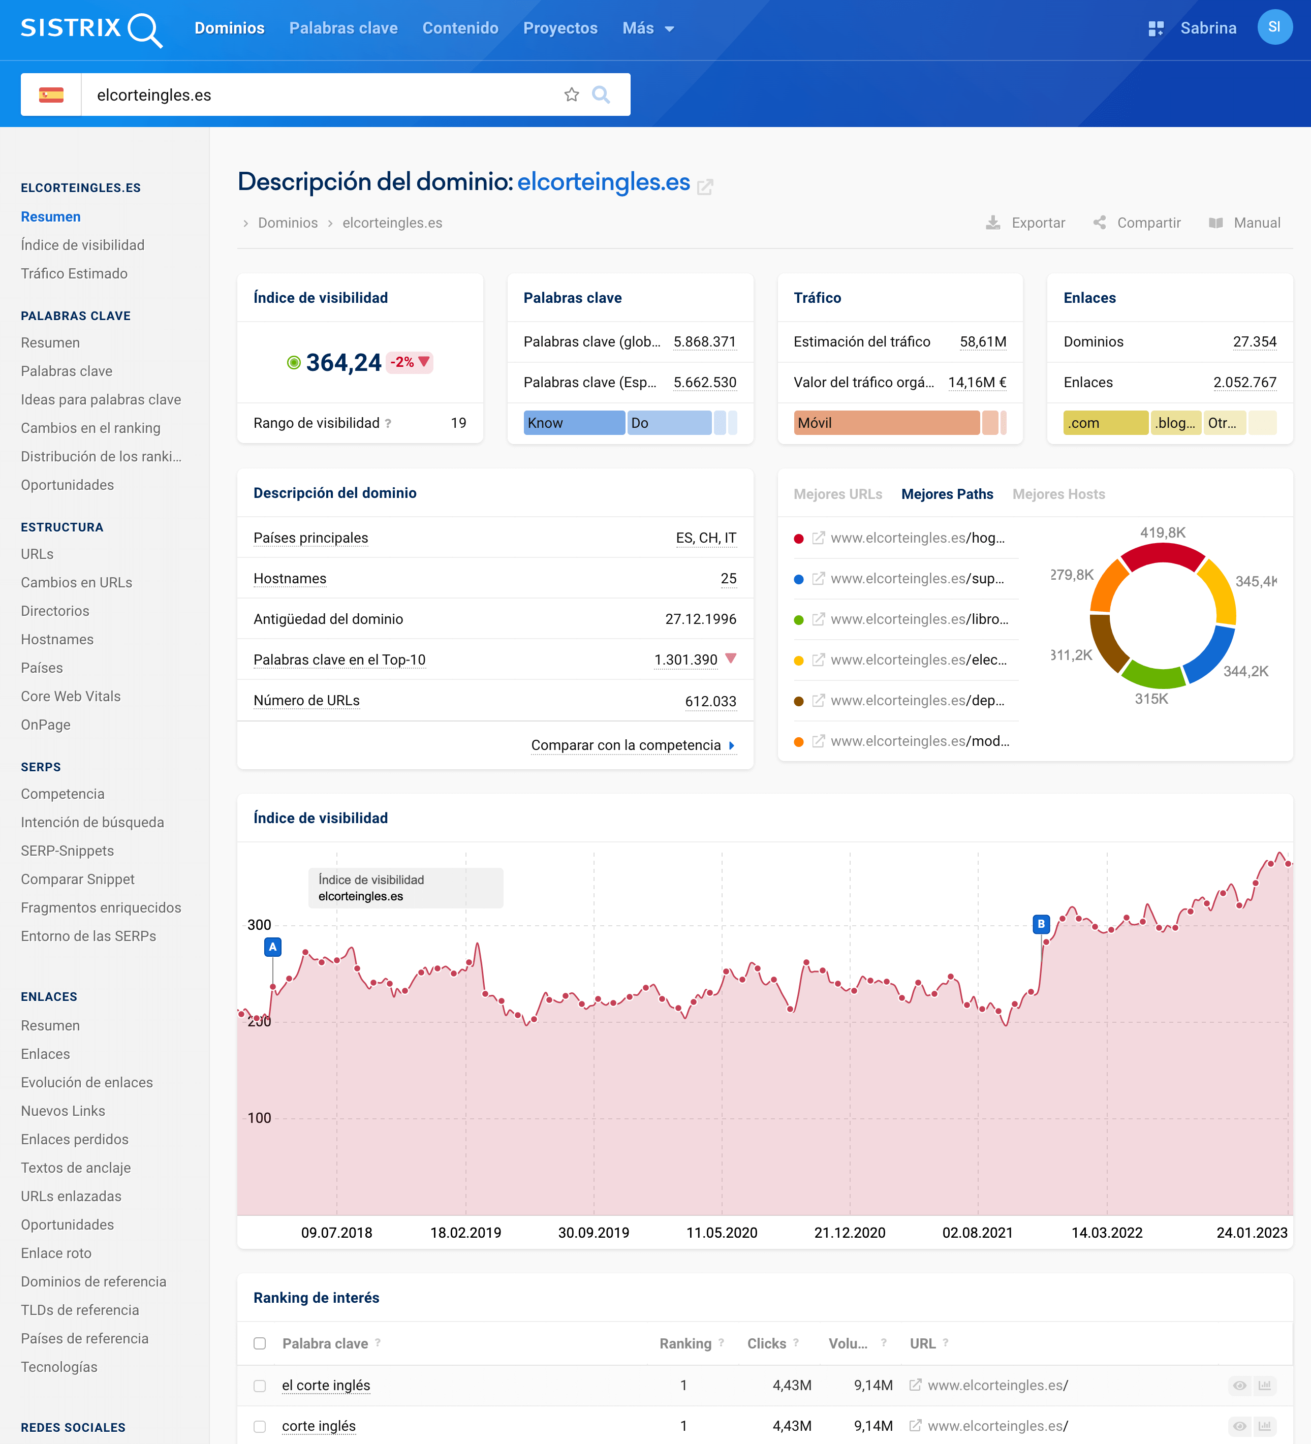Open external link icon for /elec... path
This screenshot has height=1444, width=1311.
coord(818,660)
